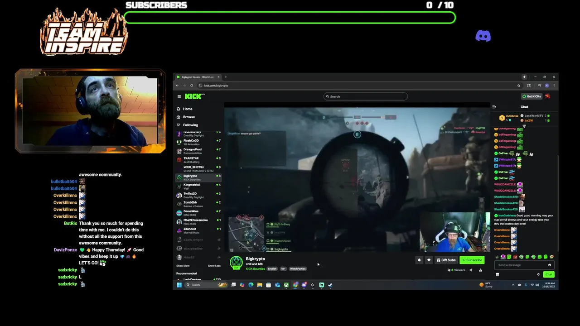
Task: Open DreagusProd channel in sidebar
Action: [x=198, y=151]
